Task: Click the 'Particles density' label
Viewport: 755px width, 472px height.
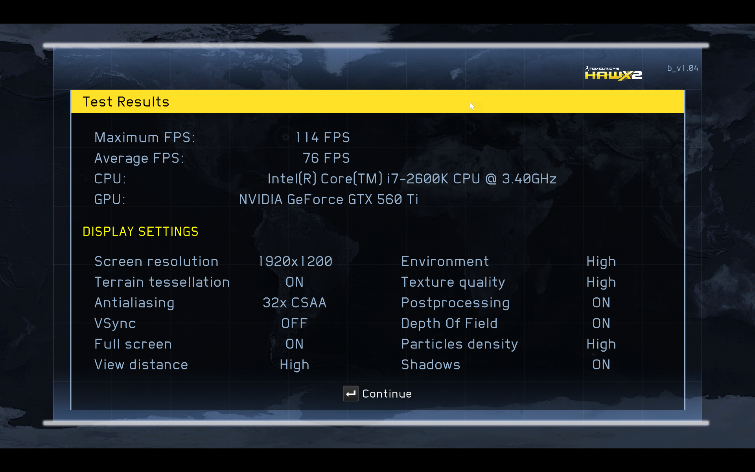Action: pos(459,345)
